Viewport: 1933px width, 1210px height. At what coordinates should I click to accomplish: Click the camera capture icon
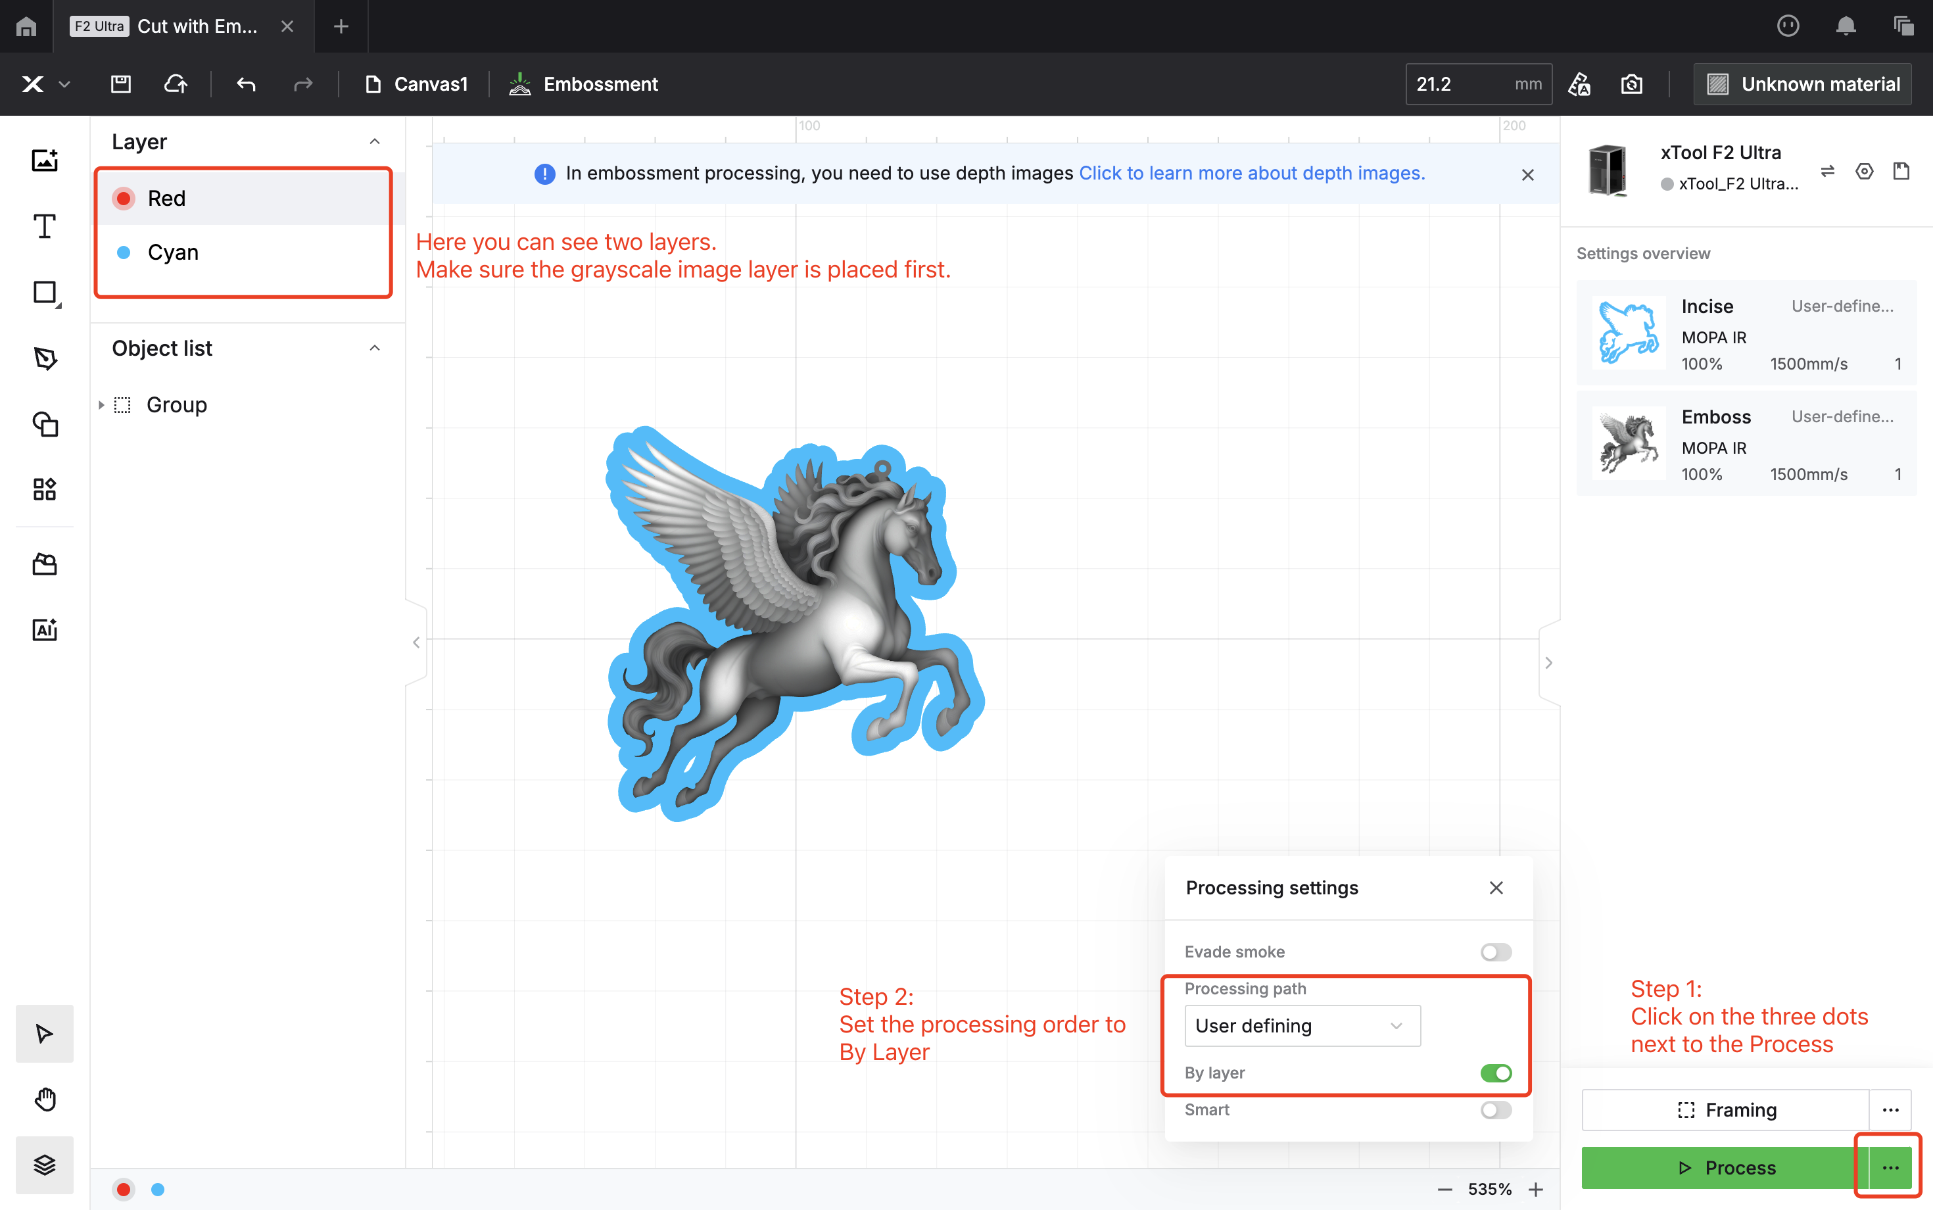point(1631,84)
